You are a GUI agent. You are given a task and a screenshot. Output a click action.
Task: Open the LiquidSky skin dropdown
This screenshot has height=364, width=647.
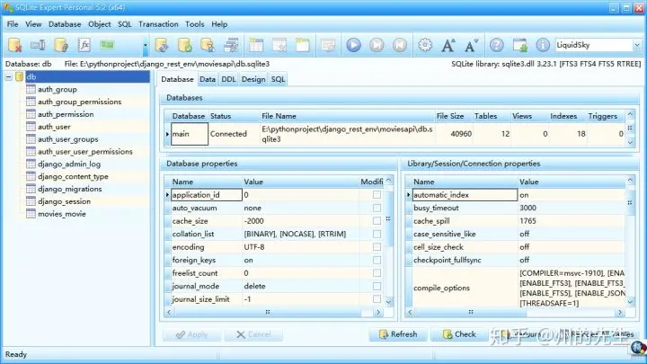point(637,45)
